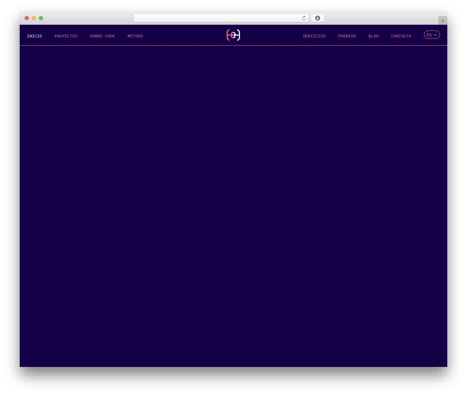Click the browser downloads icon
Viewport: 467px width, 395px height.
click(317, 18)
